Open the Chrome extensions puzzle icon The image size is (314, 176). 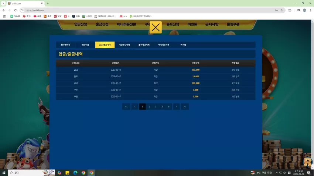tap(290, 10)
